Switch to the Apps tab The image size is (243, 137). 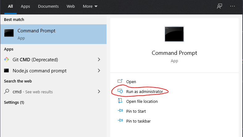point(25,6)
